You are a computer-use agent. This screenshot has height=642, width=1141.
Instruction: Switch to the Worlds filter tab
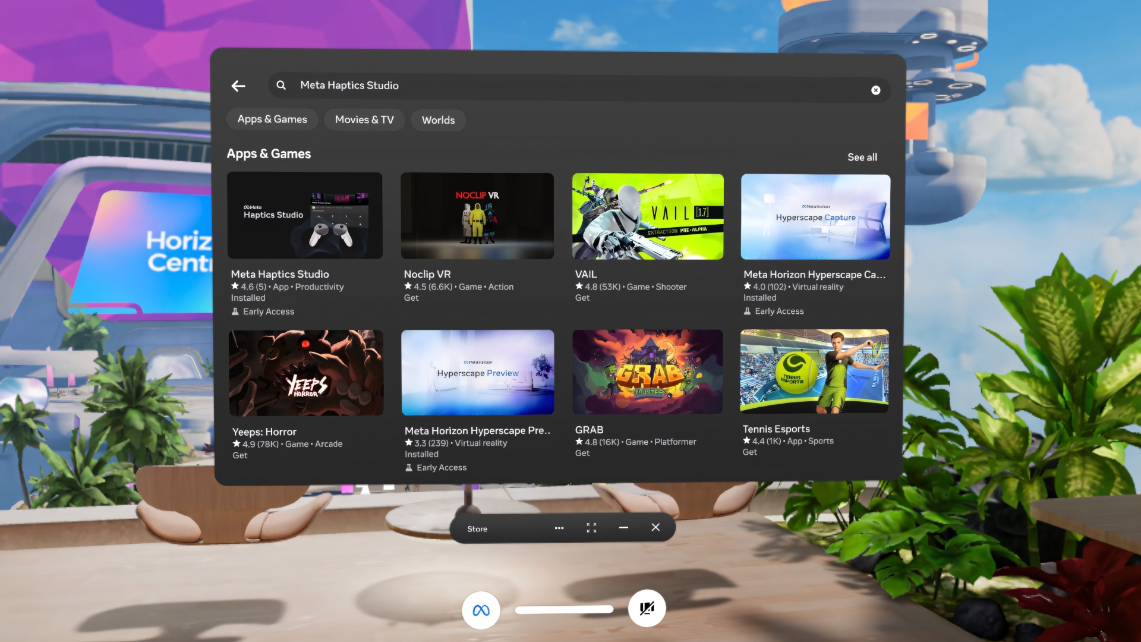point(438,120)
